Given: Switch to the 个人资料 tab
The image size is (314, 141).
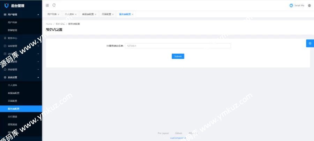Looking at the screenshot, I should (x=69, y=14).
